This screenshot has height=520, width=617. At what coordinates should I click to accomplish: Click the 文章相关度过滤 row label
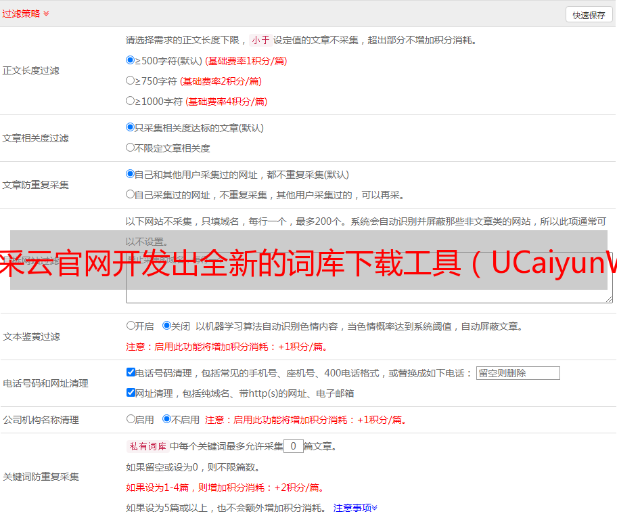pyautogui.click(x=35, y=138)
